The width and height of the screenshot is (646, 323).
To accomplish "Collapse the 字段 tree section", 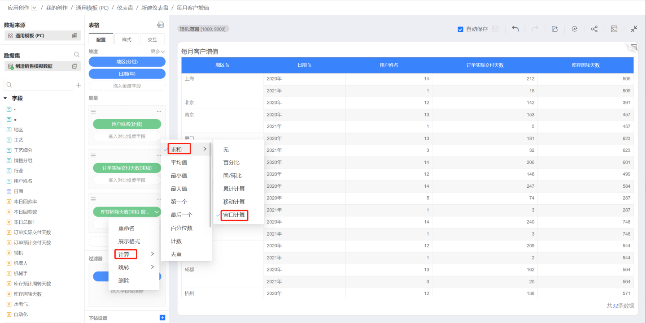I will (x=5, y=98).
